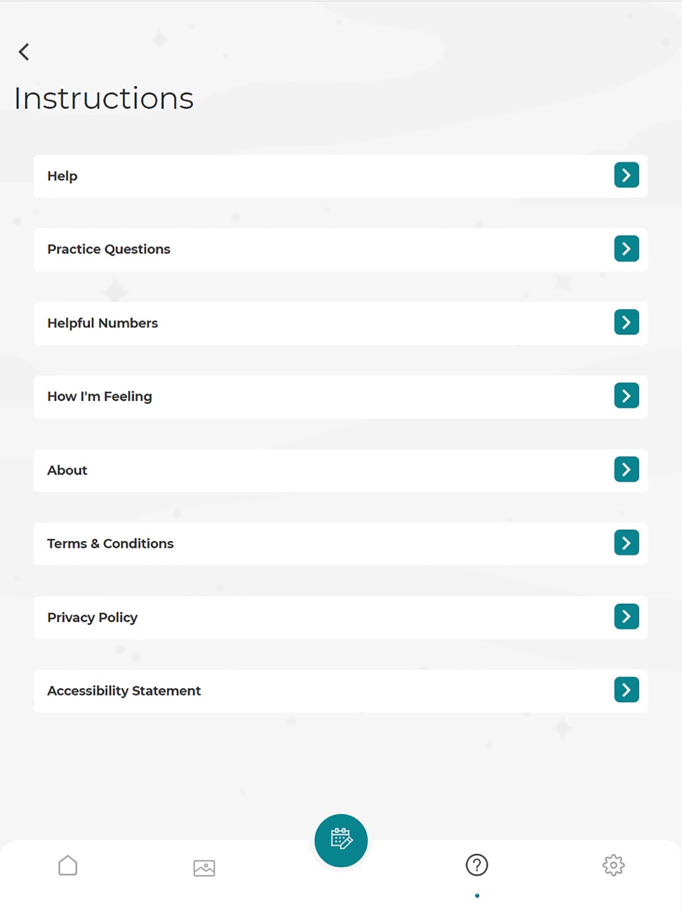
Task: Select the question mark help icon
Action: click(477, 865)
